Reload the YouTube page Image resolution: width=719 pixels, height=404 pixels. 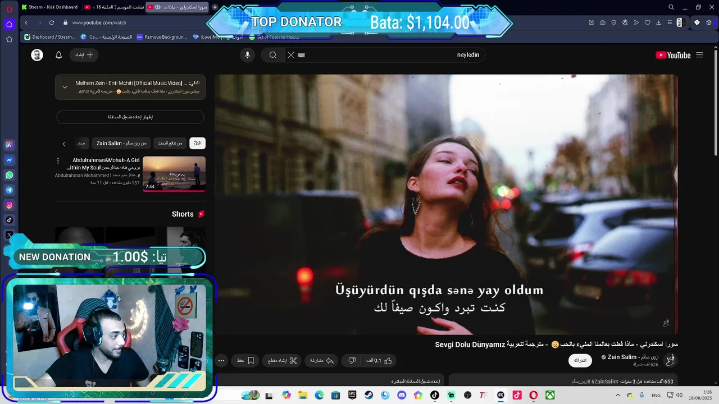coord(52,22)
